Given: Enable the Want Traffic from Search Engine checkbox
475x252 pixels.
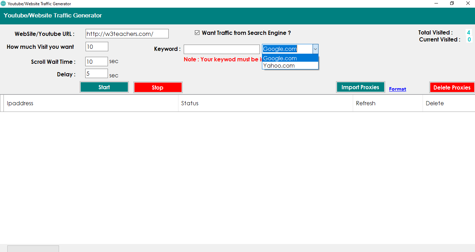Looking at the screenshot, I should (197, 32).
